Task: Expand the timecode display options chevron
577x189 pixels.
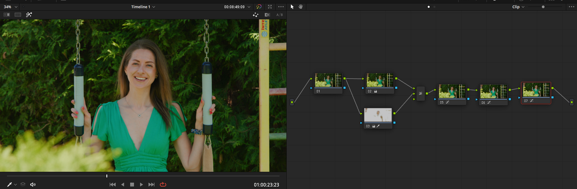Action: click(249, 7)
